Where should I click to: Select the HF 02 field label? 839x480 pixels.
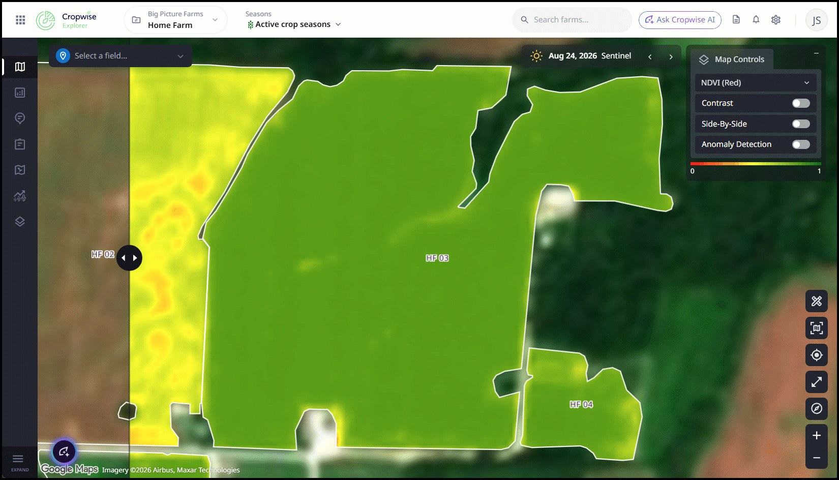pos(103,254)
